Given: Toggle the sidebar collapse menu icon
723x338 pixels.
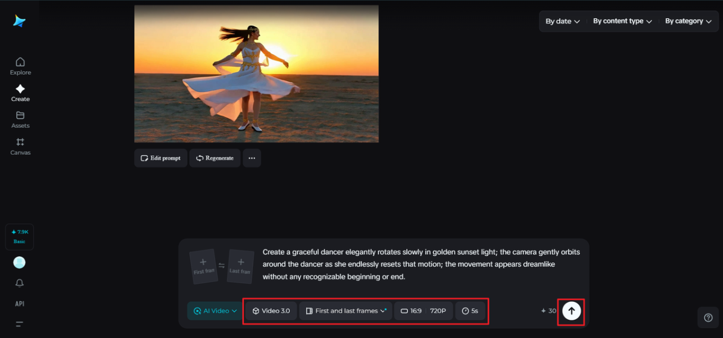Looking at the screenshot, I should [x=19, y=324].
